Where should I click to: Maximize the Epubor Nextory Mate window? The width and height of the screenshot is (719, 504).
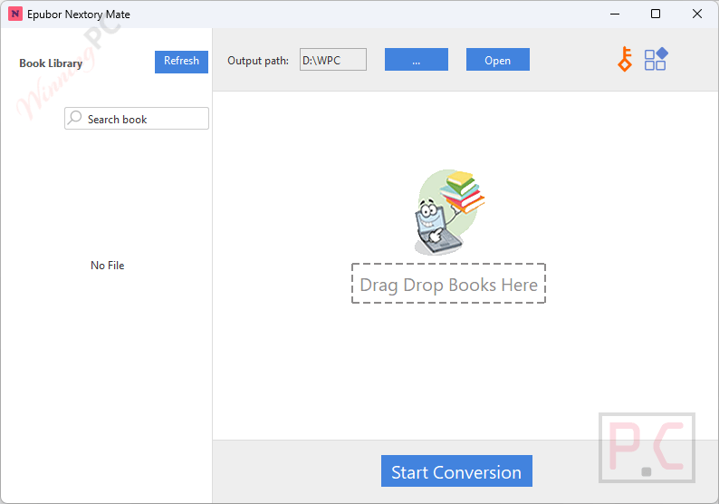coord(656,14)
